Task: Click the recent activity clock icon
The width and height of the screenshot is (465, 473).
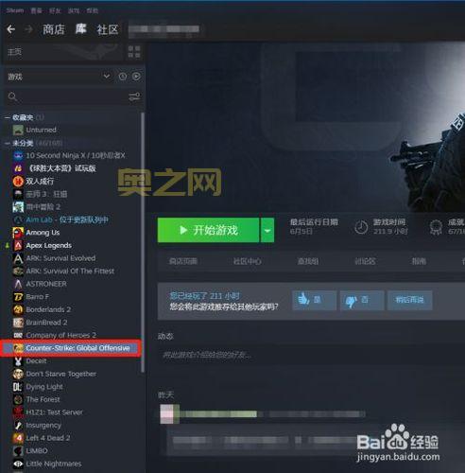Action: pos(123,77)
